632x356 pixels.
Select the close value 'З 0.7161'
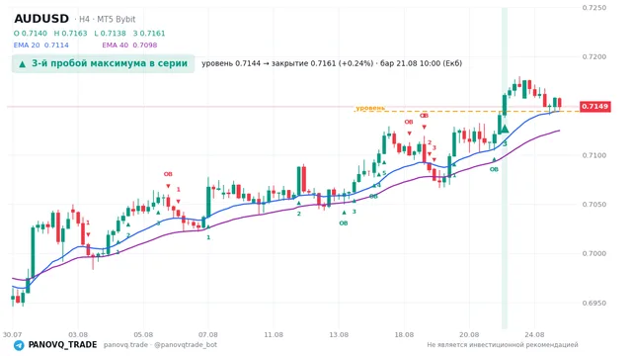tap(149, 33)
